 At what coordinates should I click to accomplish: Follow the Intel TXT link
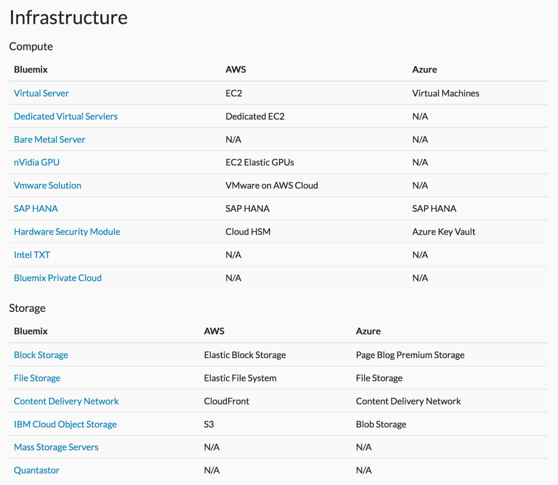32,255
